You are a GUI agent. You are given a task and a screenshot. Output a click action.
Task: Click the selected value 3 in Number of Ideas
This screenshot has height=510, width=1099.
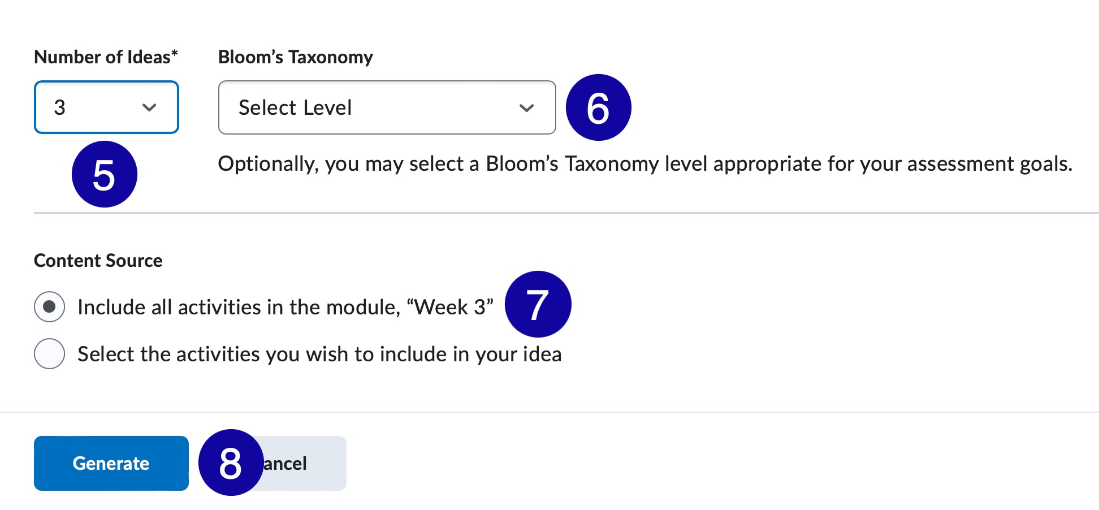(x=60, y=107)
